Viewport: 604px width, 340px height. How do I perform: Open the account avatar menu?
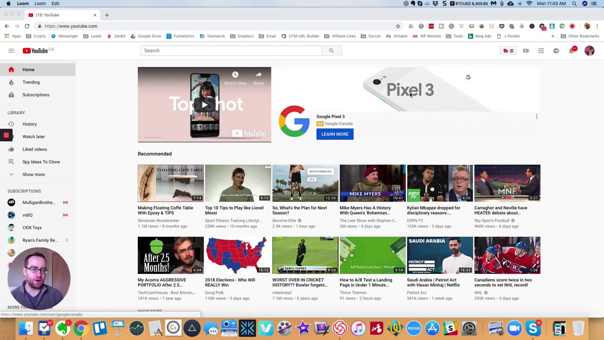coord(589,51)
